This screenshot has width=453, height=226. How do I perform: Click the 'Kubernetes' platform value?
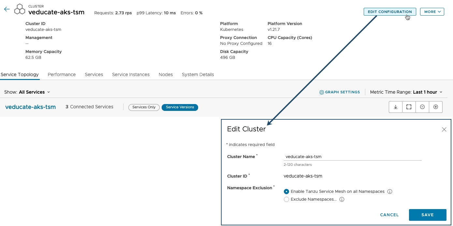tap(232, 30)
